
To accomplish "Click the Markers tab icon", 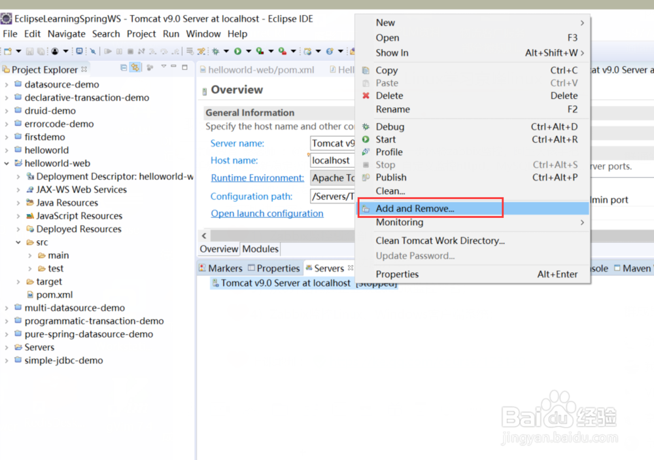I will coord(202,268).
